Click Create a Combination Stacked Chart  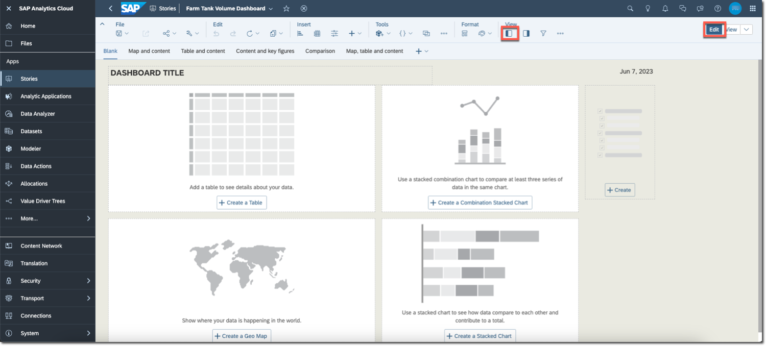point(480,203)
